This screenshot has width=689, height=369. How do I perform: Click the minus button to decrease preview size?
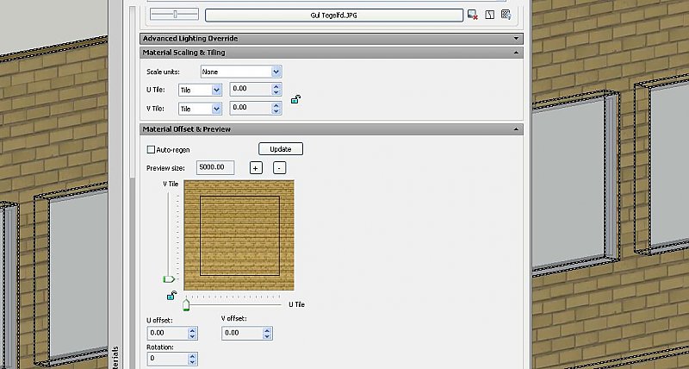tap(279, 167)
